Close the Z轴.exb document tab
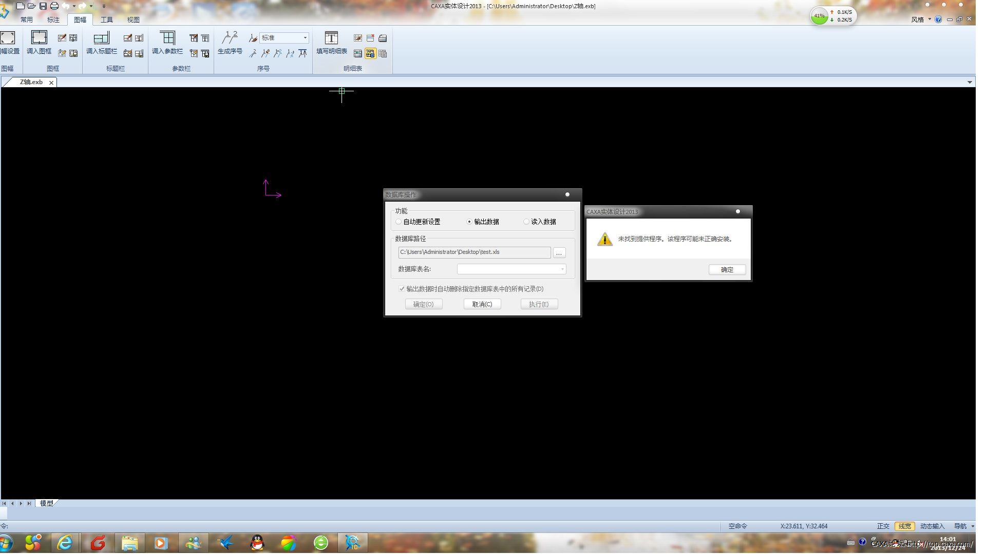 point(51,83)
